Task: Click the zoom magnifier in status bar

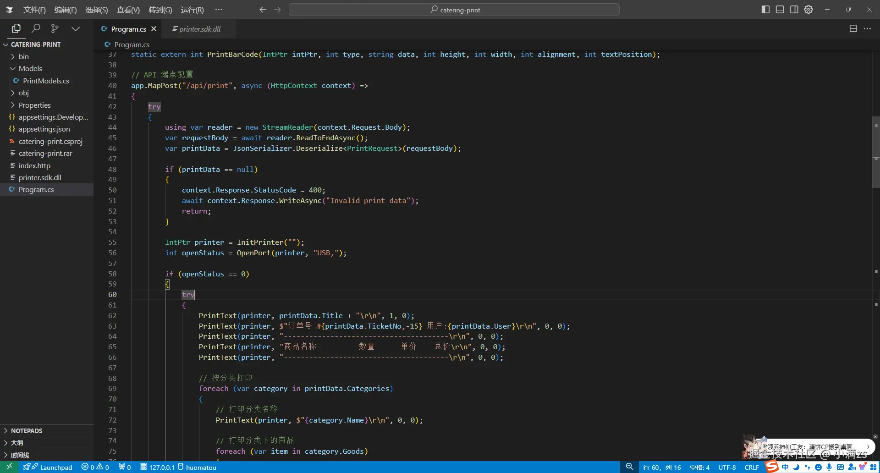Action: click(629, 467)
